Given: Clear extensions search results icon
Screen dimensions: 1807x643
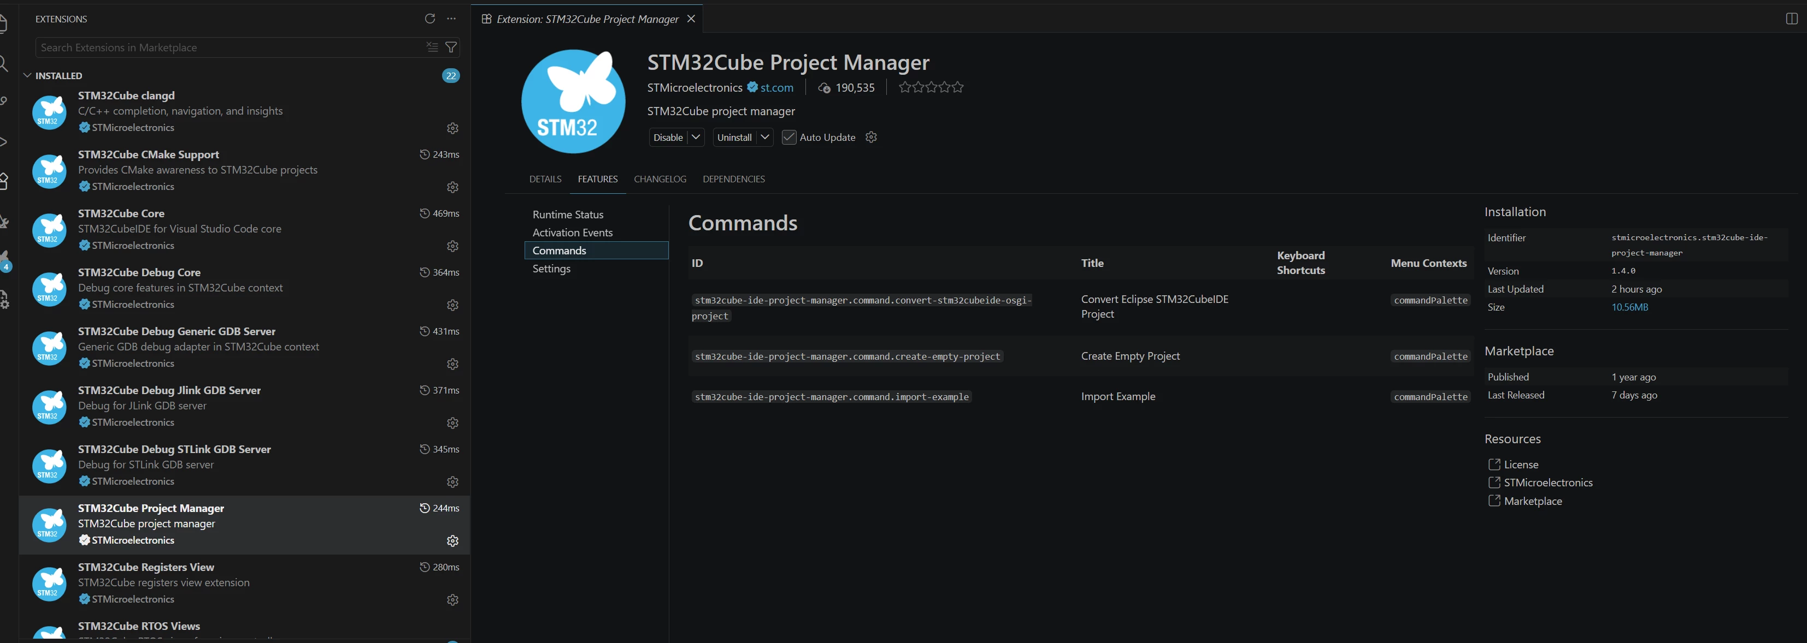Looking at the screenshot, I should point(432,47).
